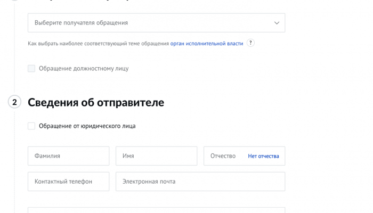This screenshot has height=213, width=373.
Task: Click the partially visible field below phone
Action: coord(156,210)
